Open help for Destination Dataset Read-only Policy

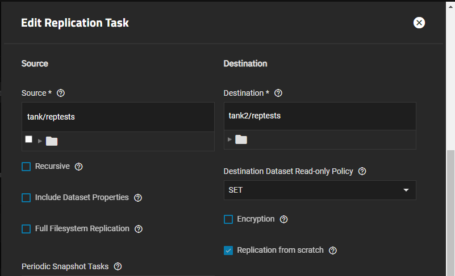pyautogui.click(x=362, y=171)
